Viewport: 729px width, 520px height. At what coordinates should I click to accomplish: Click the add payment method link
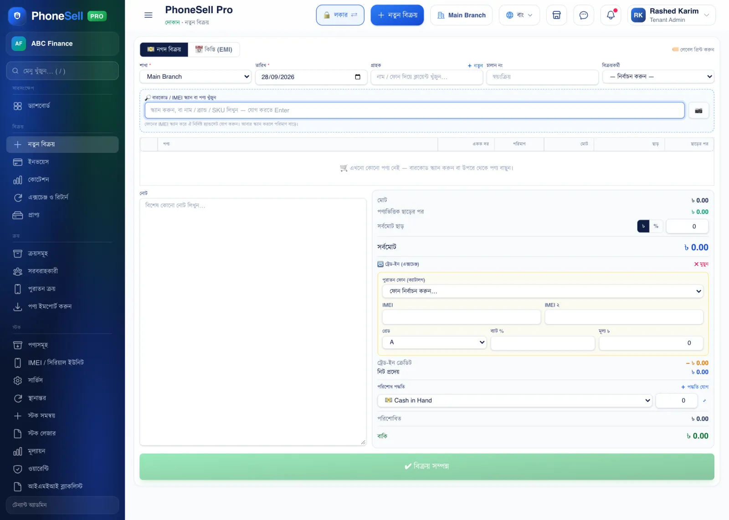coord(695,387)
